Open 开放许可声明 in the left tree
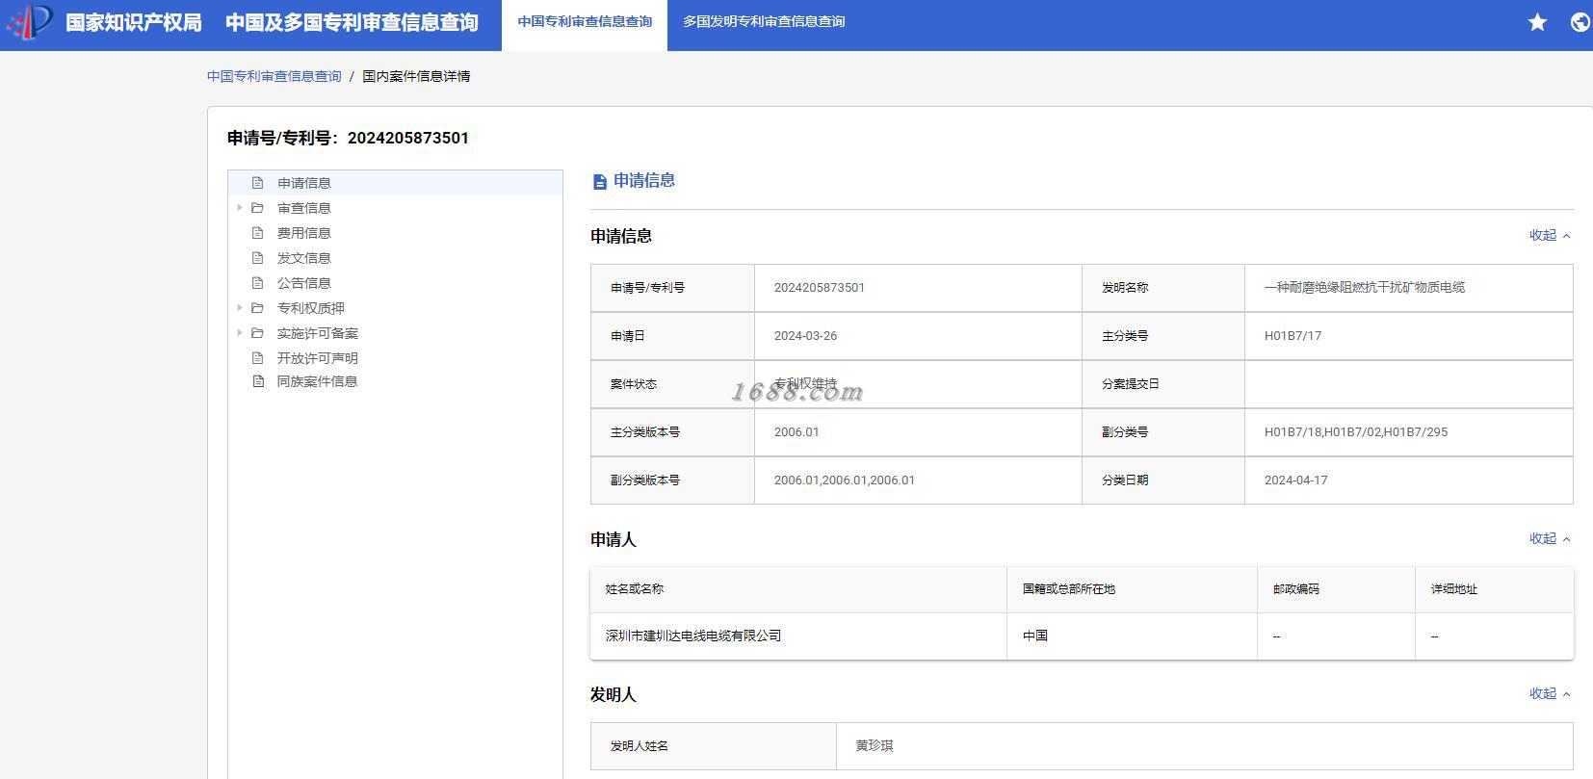Viewport: 1593px width, 779px height. click(x=318, y=358)
